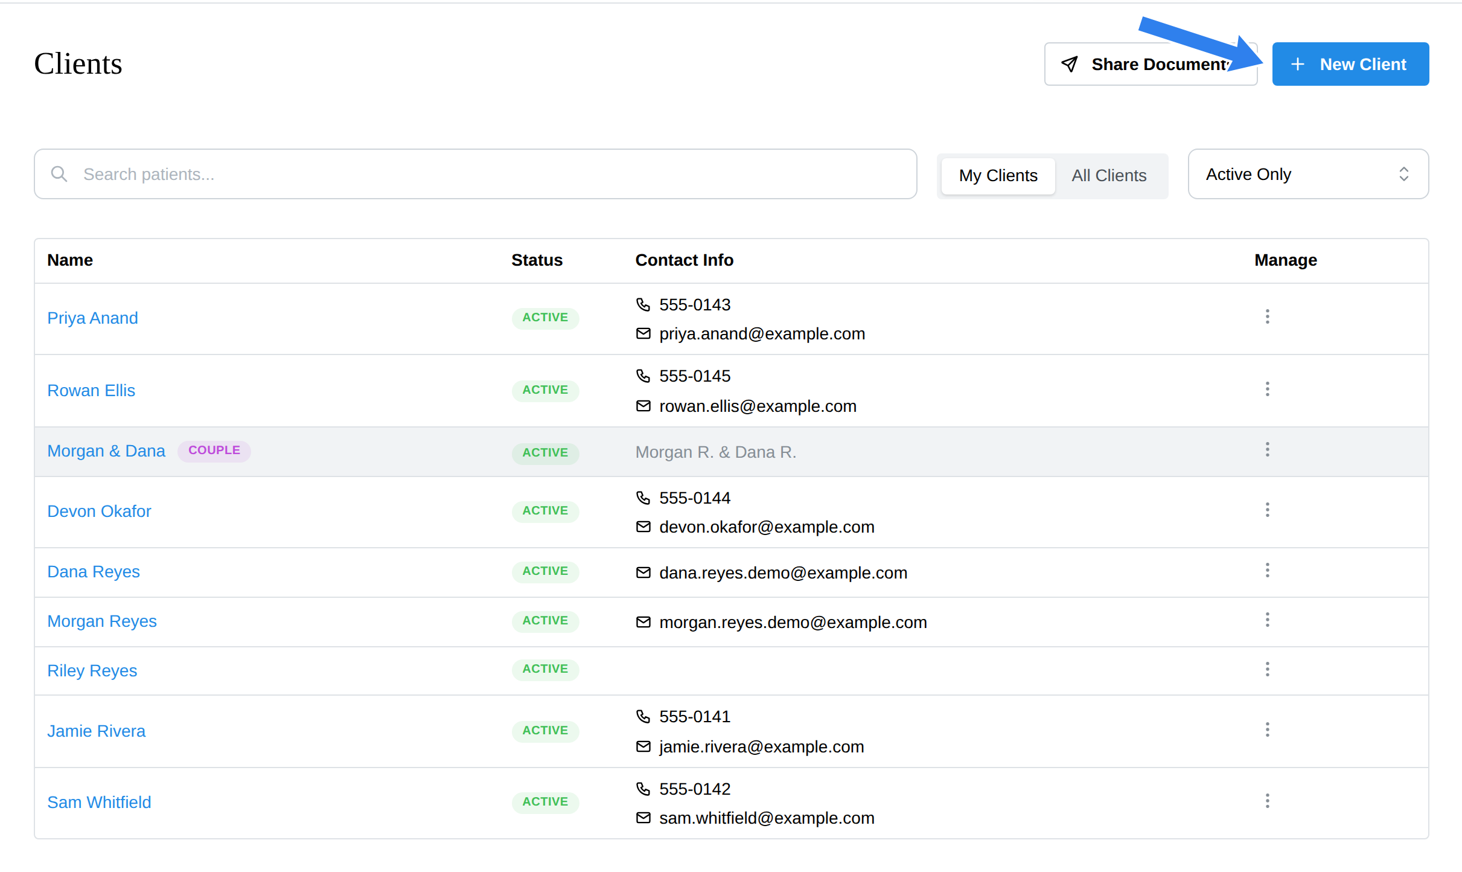Click ACTIVE badge in Sam Whitfield row
Image resolution: width=1462 pixels, height=872 pixels.
(x=545, y=802)
